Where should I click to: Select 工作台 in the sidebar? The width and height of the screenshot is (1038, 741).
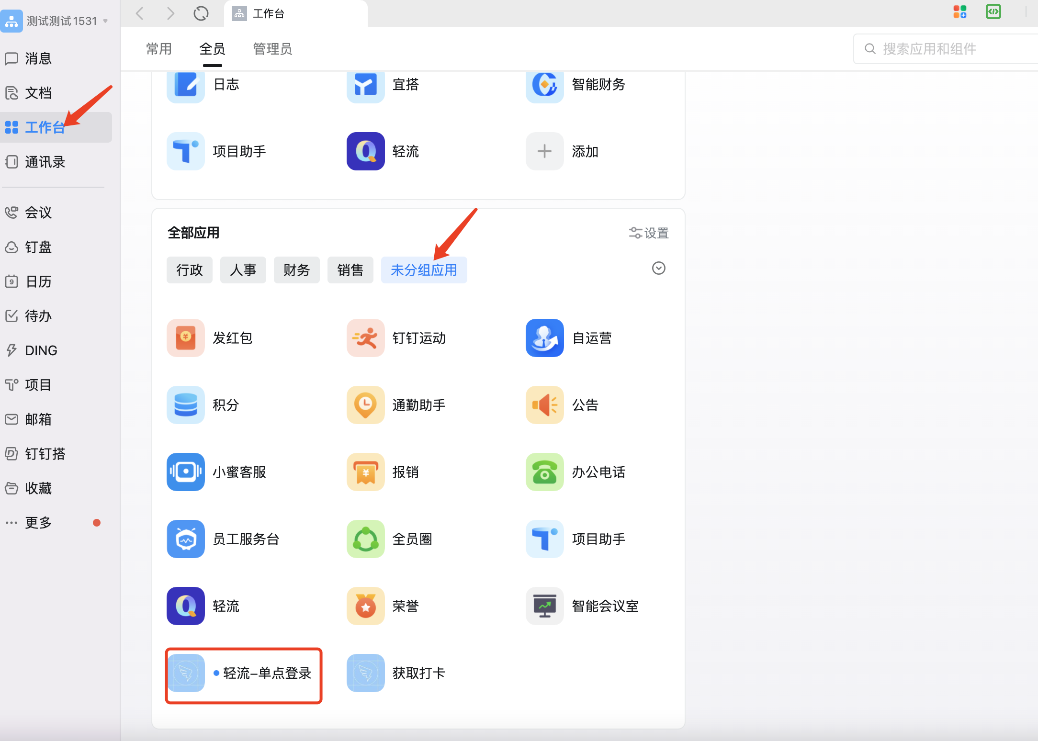tap(56, 127)
